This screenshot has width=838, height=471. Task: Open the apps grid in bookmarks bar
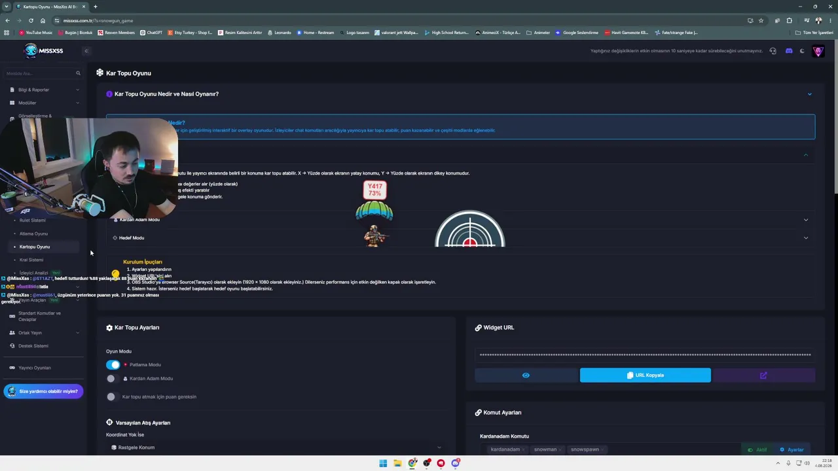click(x=7, y=32)
